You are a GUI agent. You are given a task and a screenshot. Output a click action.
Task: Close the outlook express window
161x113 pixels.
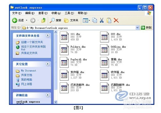coord(151,8)
